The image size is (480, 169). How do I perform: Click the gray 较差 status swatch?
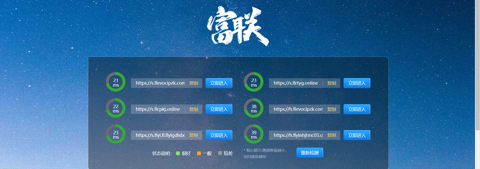pyautogui.click(x=220, y=153)
